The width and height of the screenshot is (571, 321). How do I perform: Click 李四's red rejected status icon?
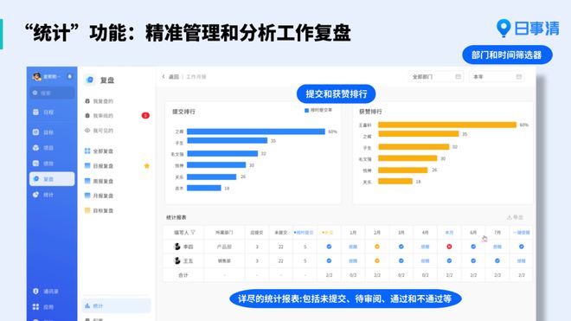pos(449,247)
